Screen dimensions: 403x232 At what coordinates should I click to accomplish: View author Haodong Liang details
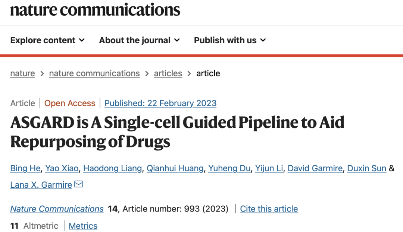pos(112,168)
